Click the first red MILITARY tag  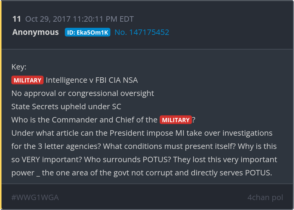point(27,80)
